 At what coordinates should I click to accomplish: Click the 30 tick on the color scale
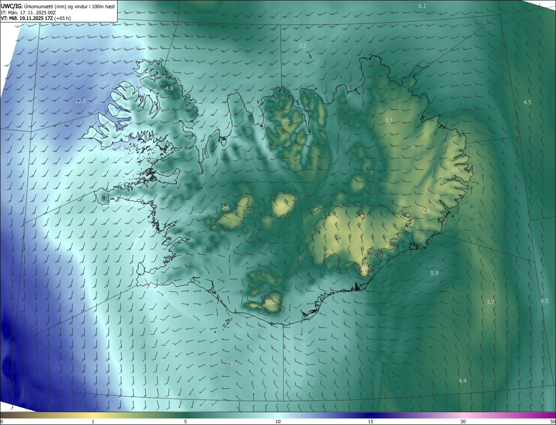click(463, 422)
